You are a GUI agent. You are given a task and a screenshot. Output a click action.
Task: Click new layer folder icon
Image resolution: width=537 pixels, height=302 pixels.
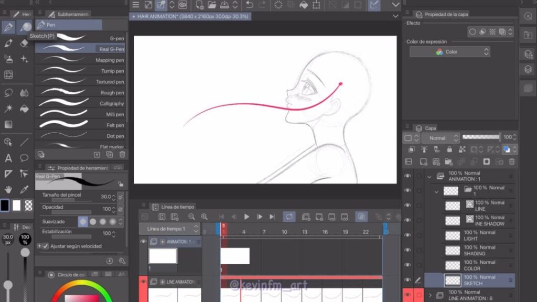tap(448, 161)
